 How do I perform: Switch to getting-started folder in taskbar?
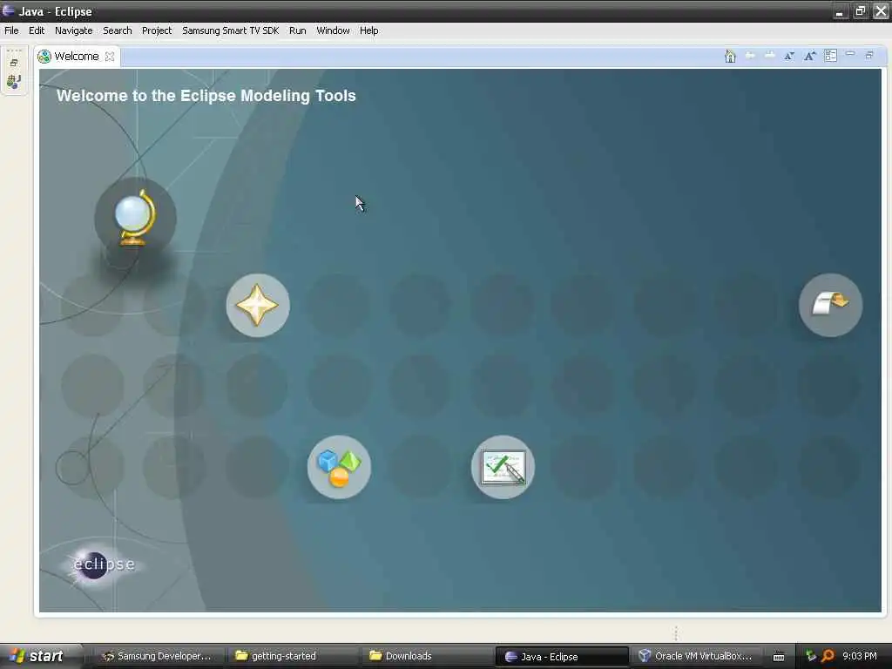tap(293, 657)
